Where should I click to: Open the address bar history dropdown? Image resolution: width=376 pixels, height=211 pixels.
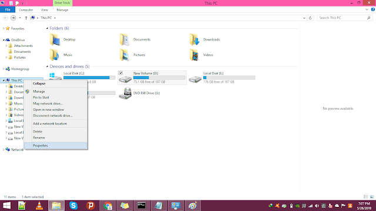304,18
